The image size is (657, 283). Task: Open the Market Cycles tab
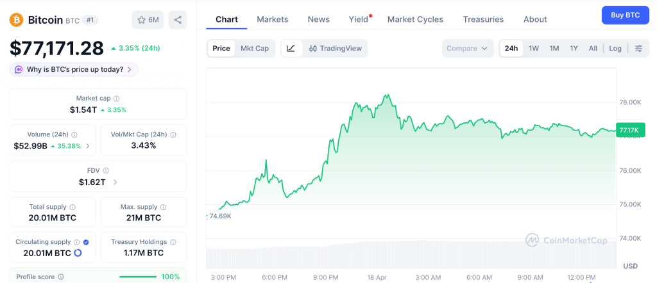415,19
